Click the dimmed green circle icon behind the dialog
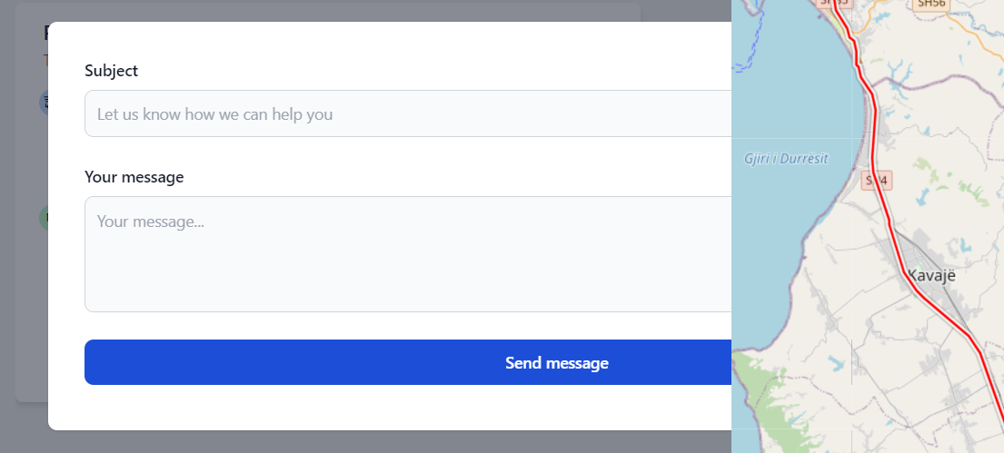This screenshot has width=1004, height=453. click(44, 217)
